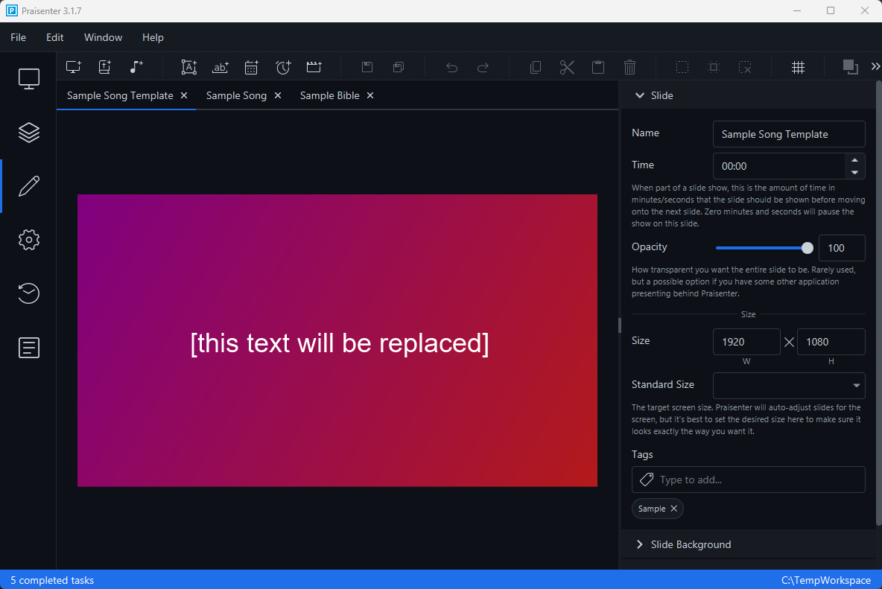Cut the selected element with the scissors icon
The image size is (882, 589).
point(566,66)
